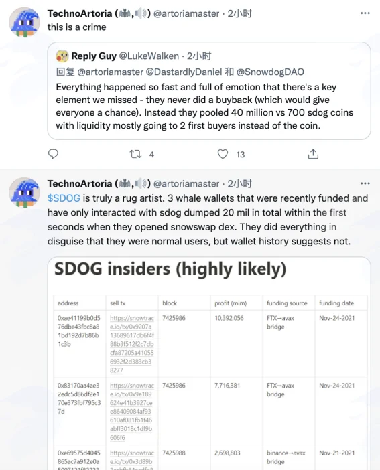The image size is (380, 470).
Task: Open the SDOG insiders table image
Action: [x=209, y=364]
